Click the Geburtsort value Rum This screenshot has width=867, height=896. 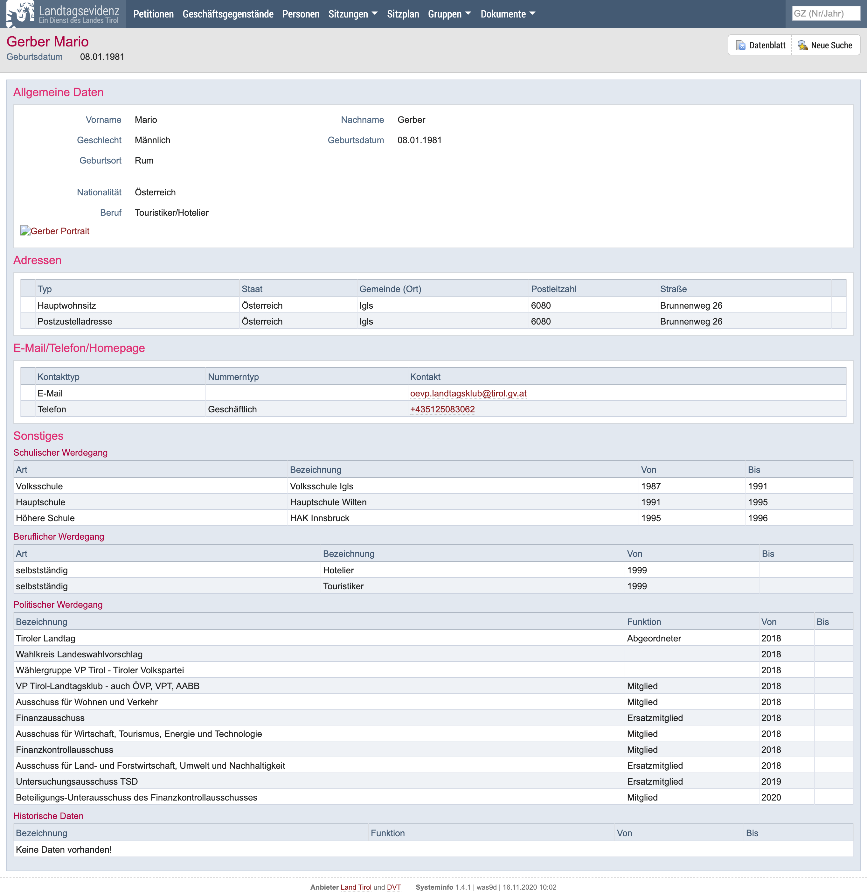144,161
